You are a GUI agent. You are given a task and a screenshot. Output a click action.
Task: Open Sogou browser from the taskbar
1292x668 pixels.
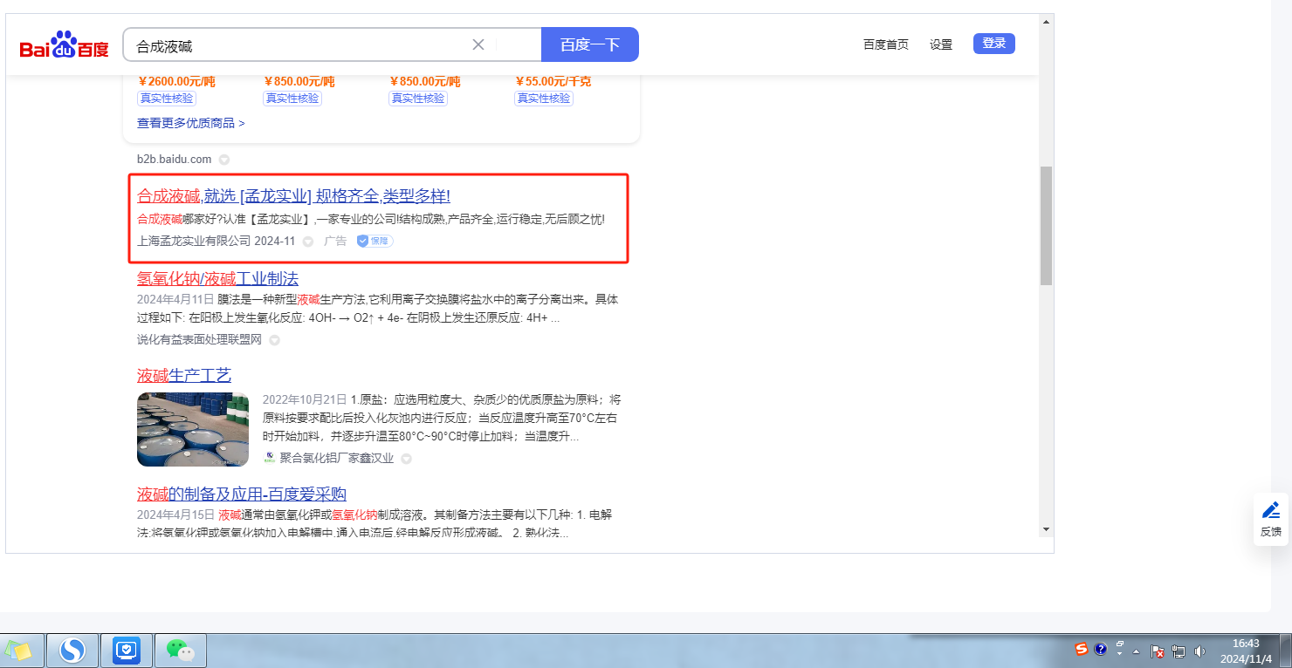coord(72,650)
